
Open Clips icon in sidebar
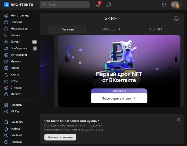click(x=6, y=75)
